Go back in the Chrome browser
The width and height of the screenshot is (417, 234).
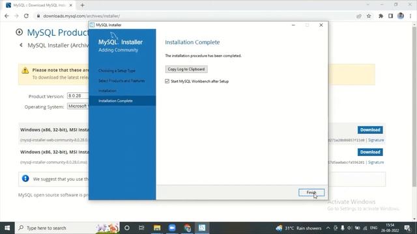point(7,16)
